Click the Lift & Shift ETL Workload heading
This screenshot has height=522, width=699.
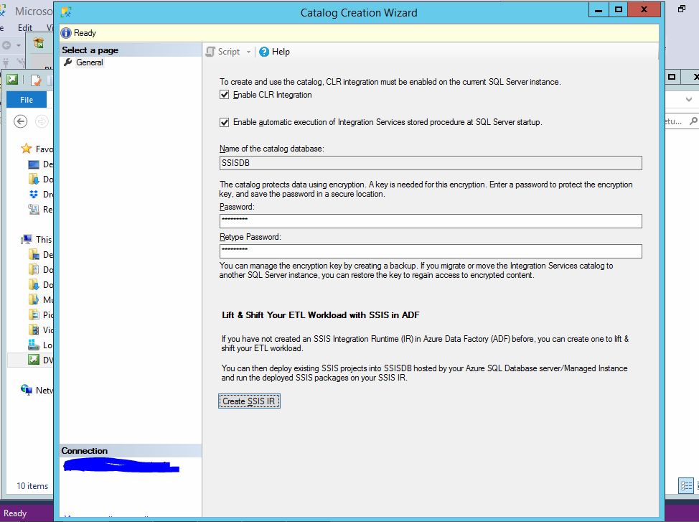(321, 315)
